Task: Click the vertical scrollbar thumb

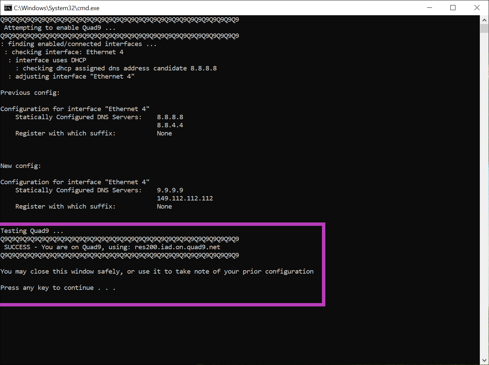Action: point(484,28)
